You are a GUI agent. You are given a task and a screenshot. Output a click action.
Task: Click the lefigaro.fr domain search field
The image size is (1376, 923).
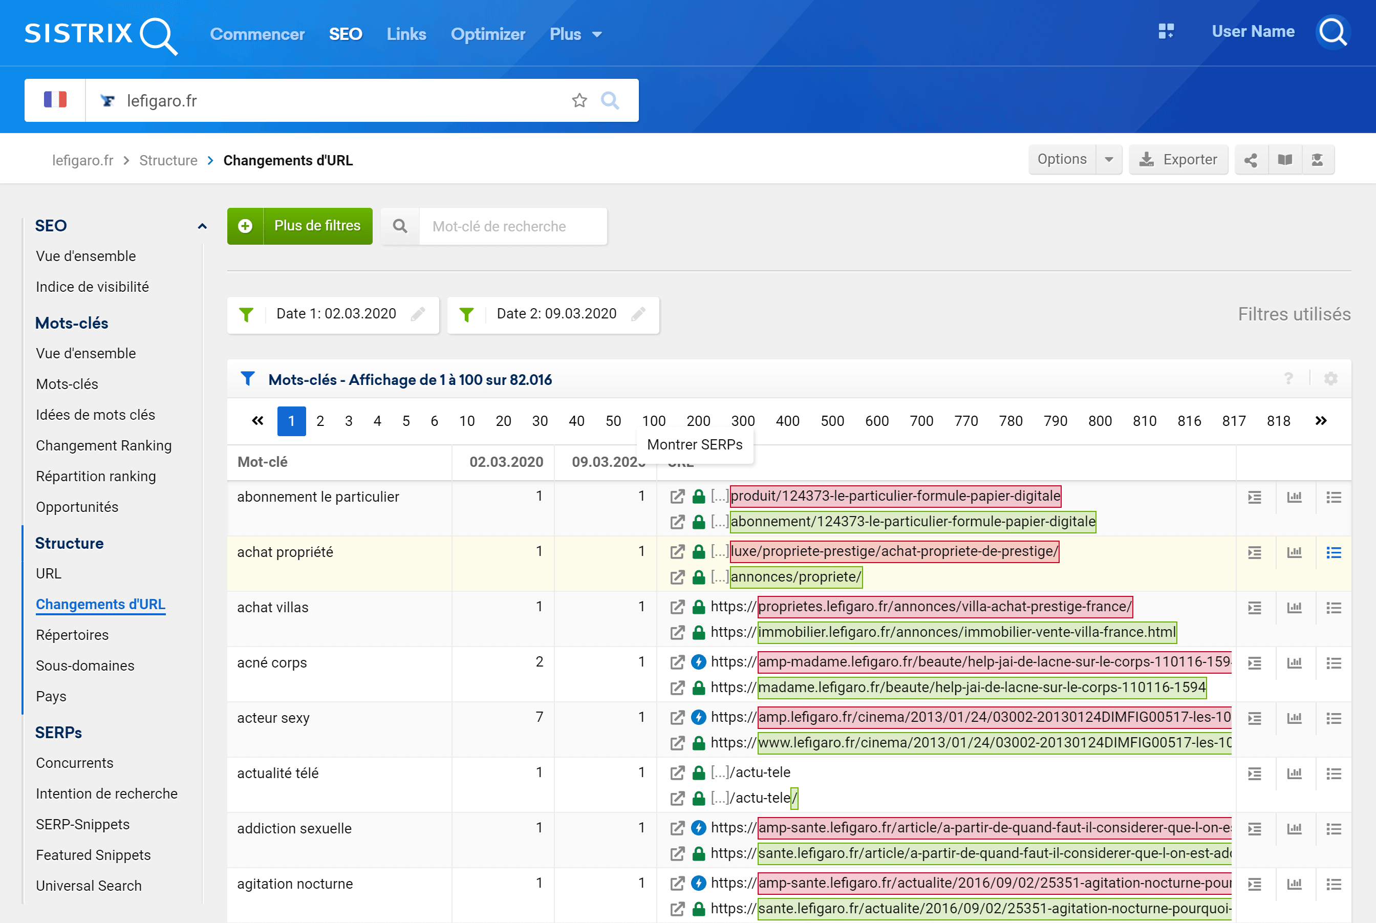click(x=330, y=101)
